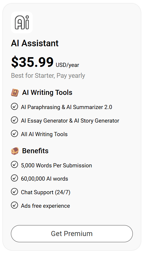
Task: Click the Get Premium button
Action: (x=72, y=234)
